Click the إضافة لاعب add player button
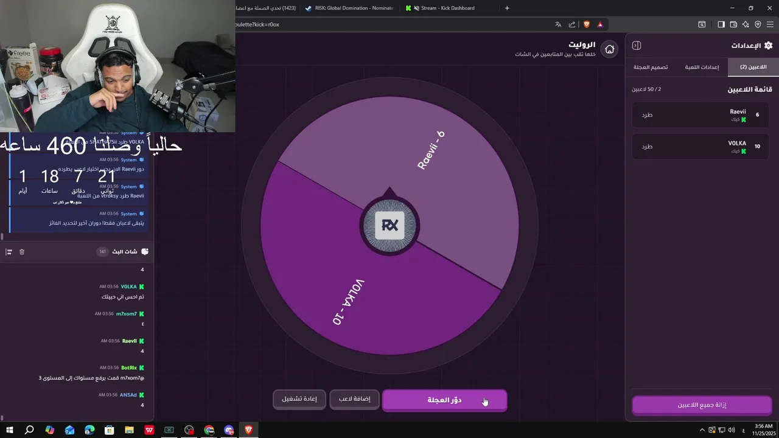The width and height of the screenshot is (779, 438). (354, 400)
